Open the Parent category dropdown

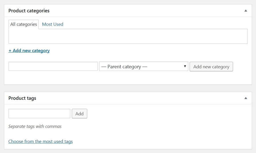144,67
